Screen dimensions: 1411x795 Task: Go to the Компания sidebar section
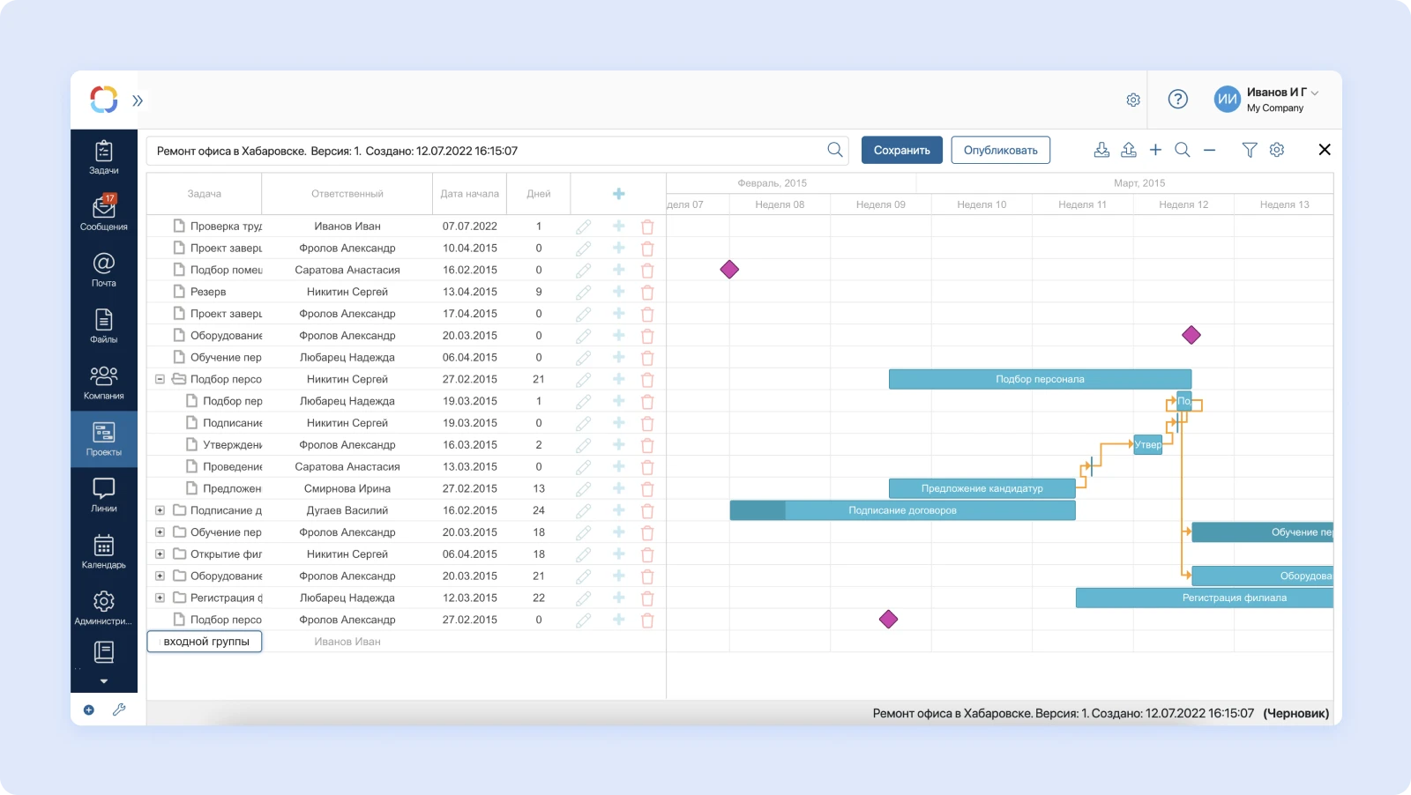pyautogui.click(x=103, y=383)
